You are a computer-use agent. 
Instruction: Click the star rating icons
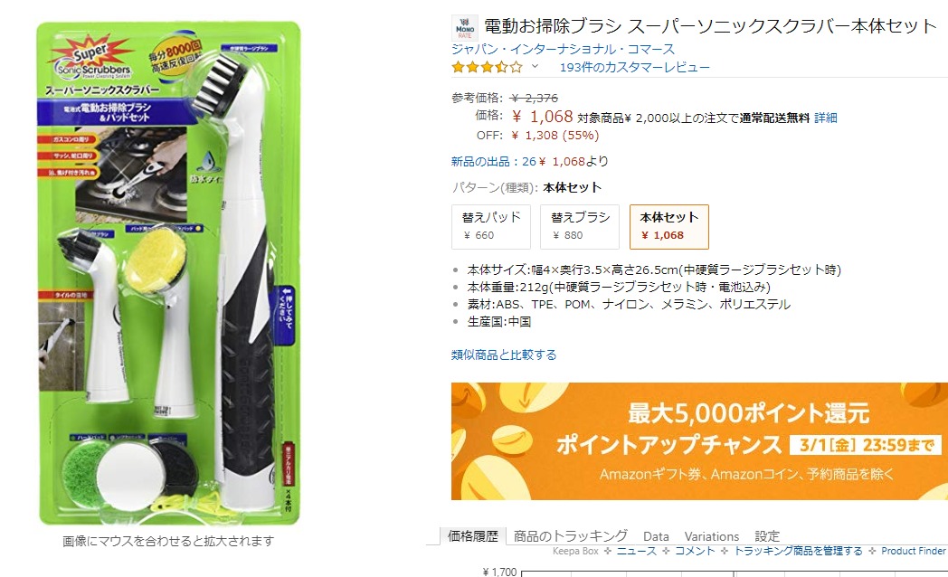488,67
